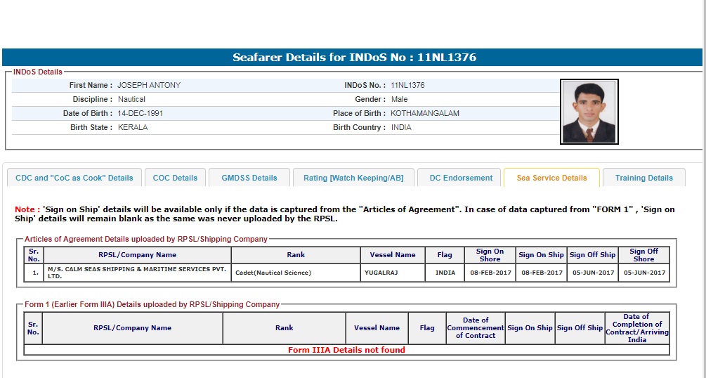Click the RPSL/Company Name header in Articles table
Image resolution: width=706 pixels, height=378 pixels.
(138, 255)
